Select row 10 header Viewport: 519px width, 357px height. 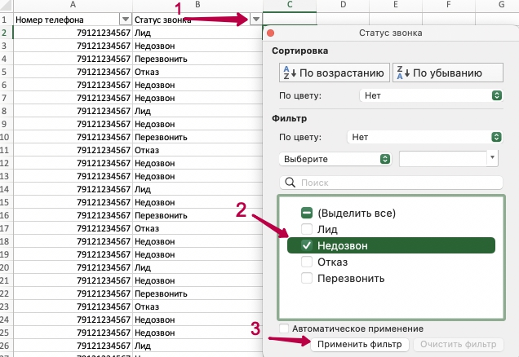pyautogui.click(x=5, y=137)
